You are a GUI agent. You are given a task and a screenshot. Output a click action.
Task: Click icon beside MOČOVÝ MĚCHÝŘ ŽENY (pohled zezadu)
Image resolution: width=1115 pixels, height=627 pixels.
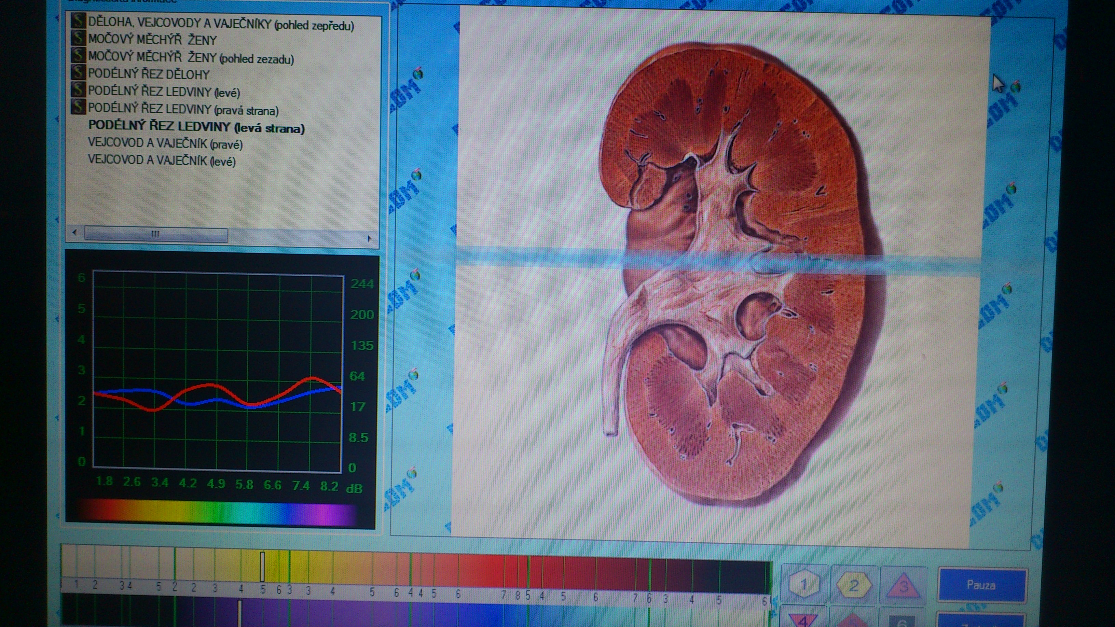78,55
